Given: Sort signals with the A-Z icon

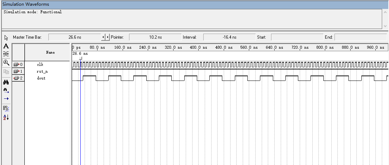Looking at the screenshot, I should 6,117.
